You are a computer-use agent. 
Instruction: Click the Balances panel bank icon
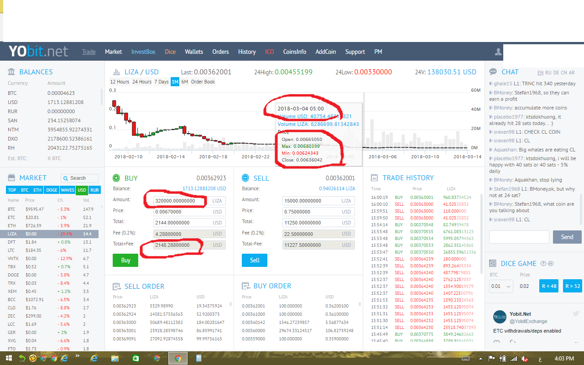click(11, 72)
